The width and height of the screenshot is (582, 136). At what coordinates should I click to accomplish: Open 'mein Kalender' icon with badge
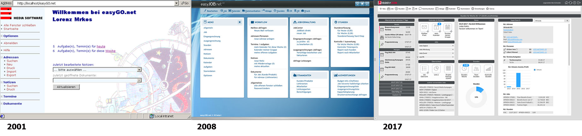(436, 27)
